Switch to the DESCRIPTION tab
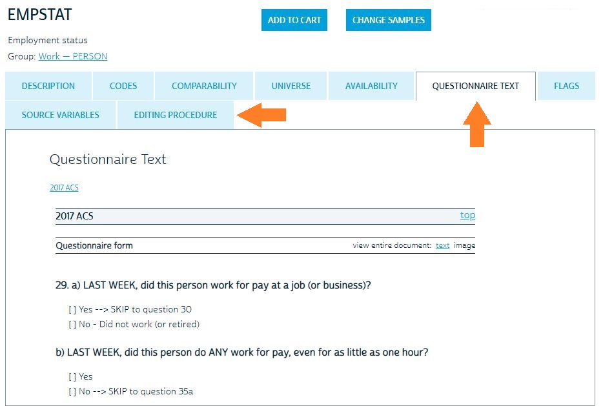Viewport: 603px width, 406px height. tap(48, 86)
